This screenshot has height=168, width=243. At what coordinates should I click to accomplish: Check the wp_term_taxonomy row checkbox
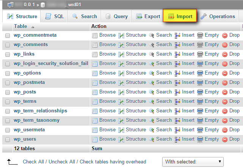pos(8,120)
